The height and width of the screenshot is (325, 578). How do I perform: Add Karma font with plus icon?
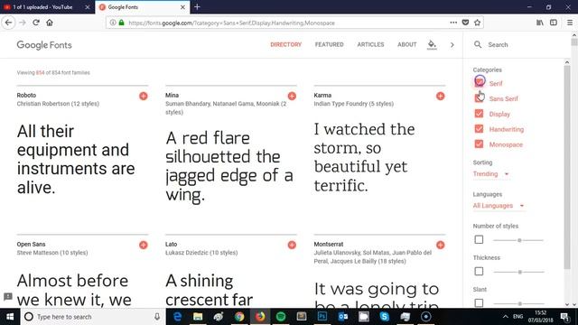coord(440,97)
